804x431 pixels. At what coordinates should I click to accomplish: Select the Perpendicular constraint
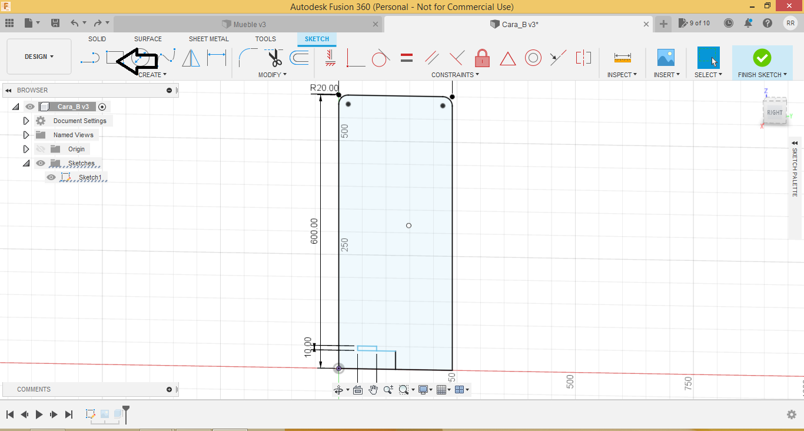coord(457,58)
